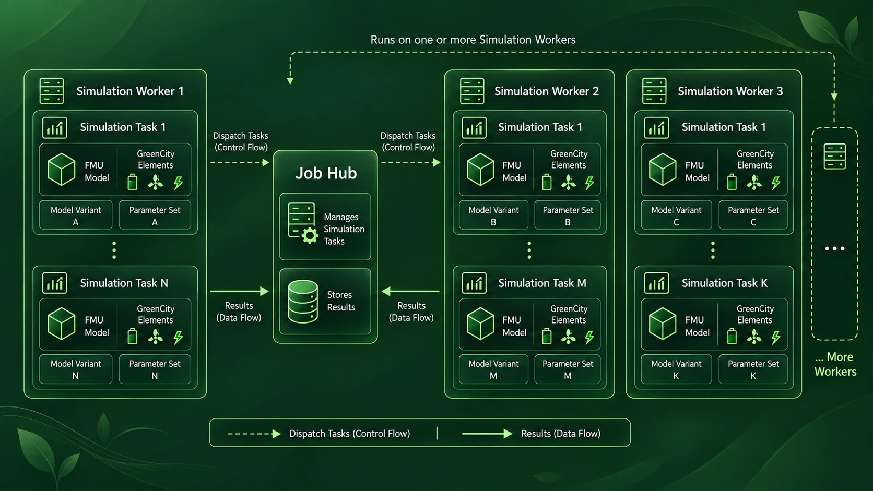Click Dispatch Tasks label right of Job Hub
Image resolution: width=873 pixels, height=491 pixels.
[x=408, y=141]
